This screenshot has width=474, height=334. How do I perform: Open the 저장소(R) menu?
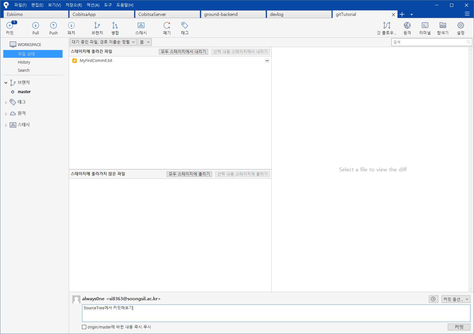tap(74, 5)
